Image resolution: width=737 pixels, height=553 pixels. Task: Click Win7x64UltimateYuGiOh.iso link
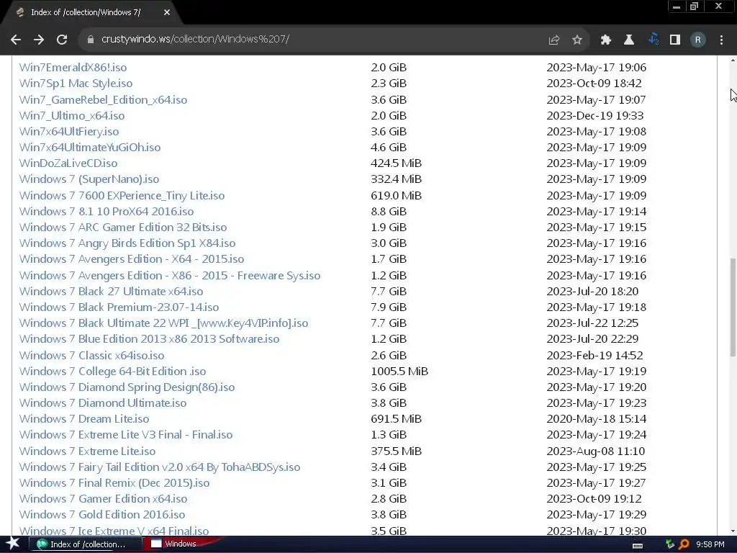pos(90,147)
